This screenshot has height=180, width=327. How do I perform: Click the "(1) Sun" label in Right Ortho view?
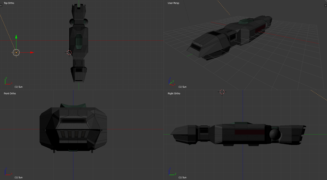point(182,177)
